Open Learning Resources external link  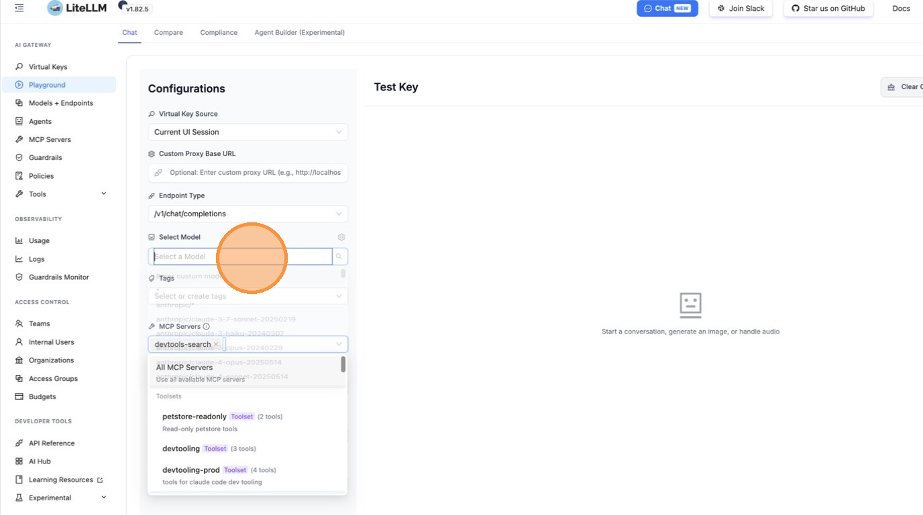(x=60, y=480)
